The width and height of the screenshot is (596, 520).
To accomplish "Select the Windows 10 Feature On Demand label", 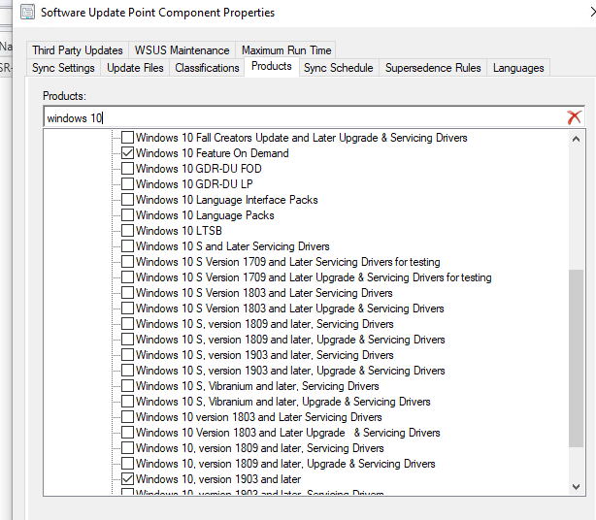I will 213,153.
